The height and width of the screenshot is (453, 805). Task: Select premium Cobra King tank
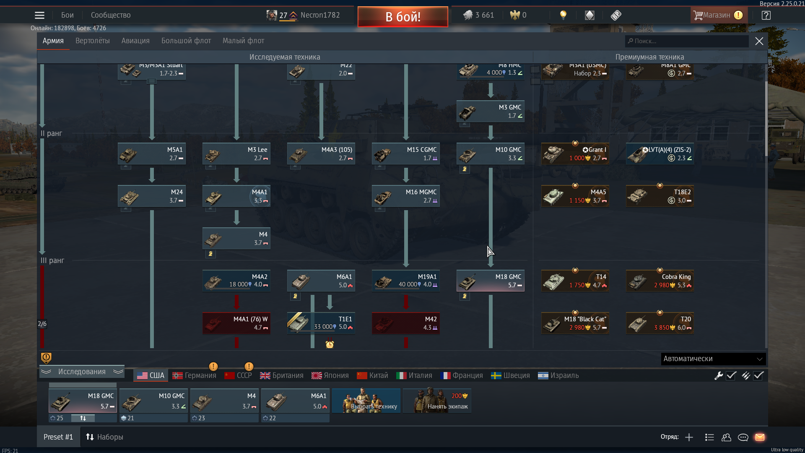660,281
